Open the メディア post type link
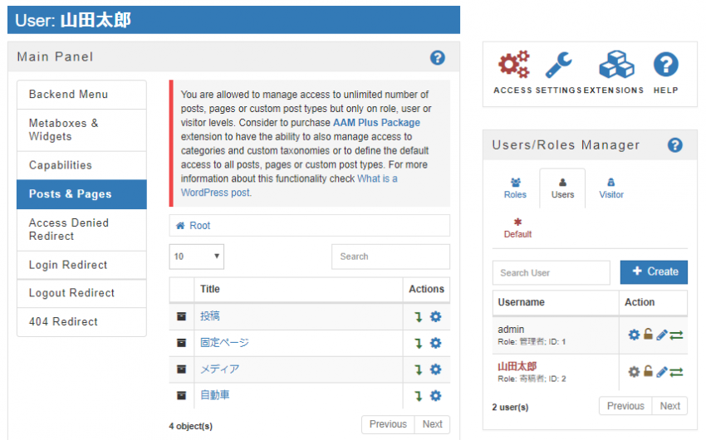 220,369
